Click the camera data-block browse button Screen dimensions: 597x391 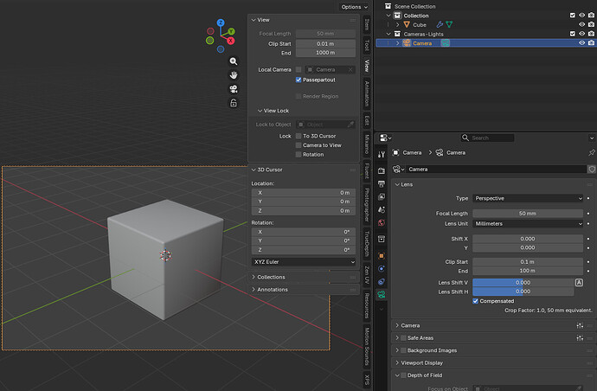coord(399,169)
